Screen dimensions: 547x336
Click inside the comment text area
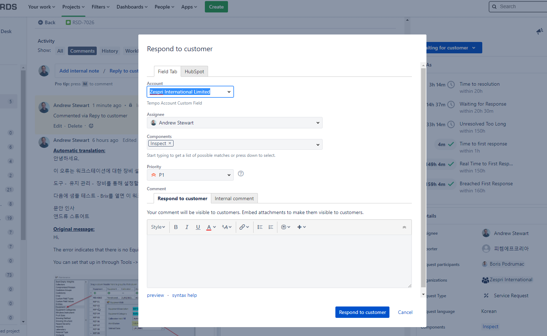pyautogui.click(x=279, y=261)
